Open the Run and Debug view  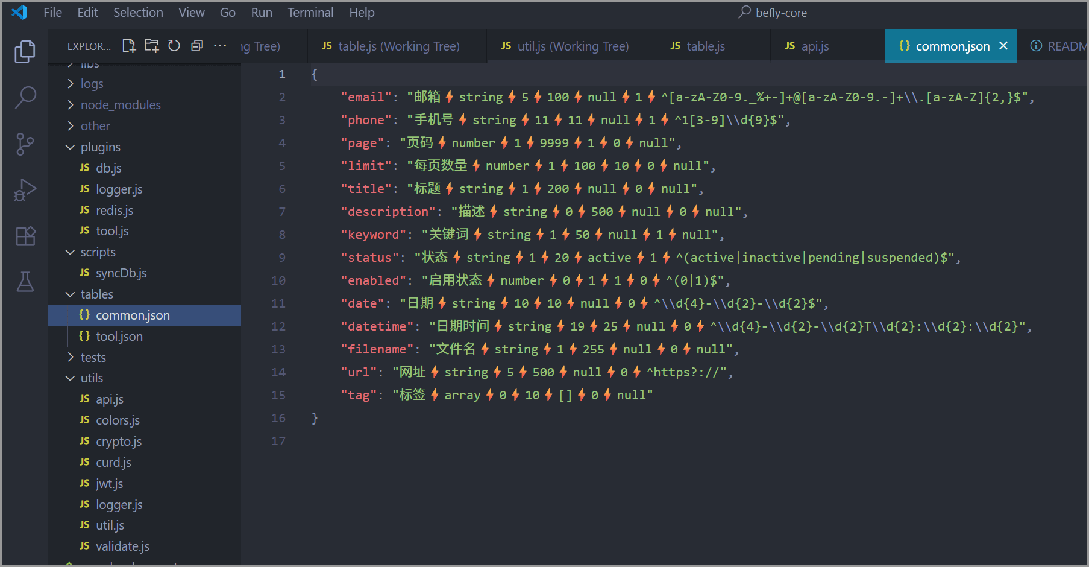pos(25,190)
